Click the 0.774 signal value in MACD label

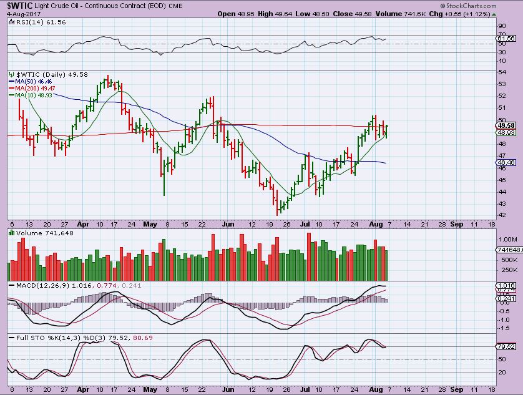coord(107,286)
